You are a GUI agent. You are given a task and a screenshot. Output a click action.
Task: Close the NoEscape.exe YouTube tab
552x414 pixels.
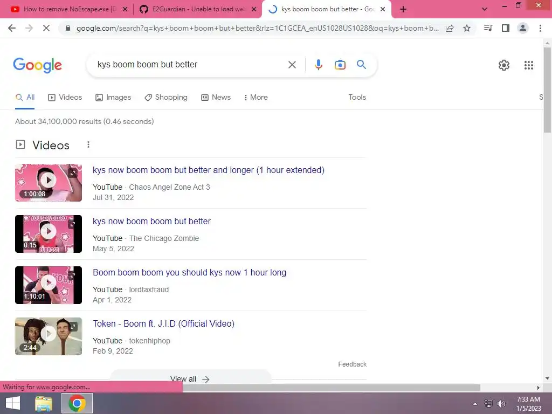125,10
